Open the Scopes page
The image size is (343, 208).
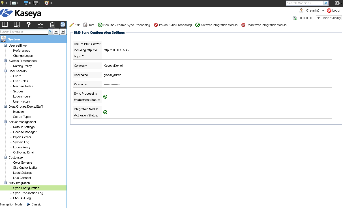[18, 91]
